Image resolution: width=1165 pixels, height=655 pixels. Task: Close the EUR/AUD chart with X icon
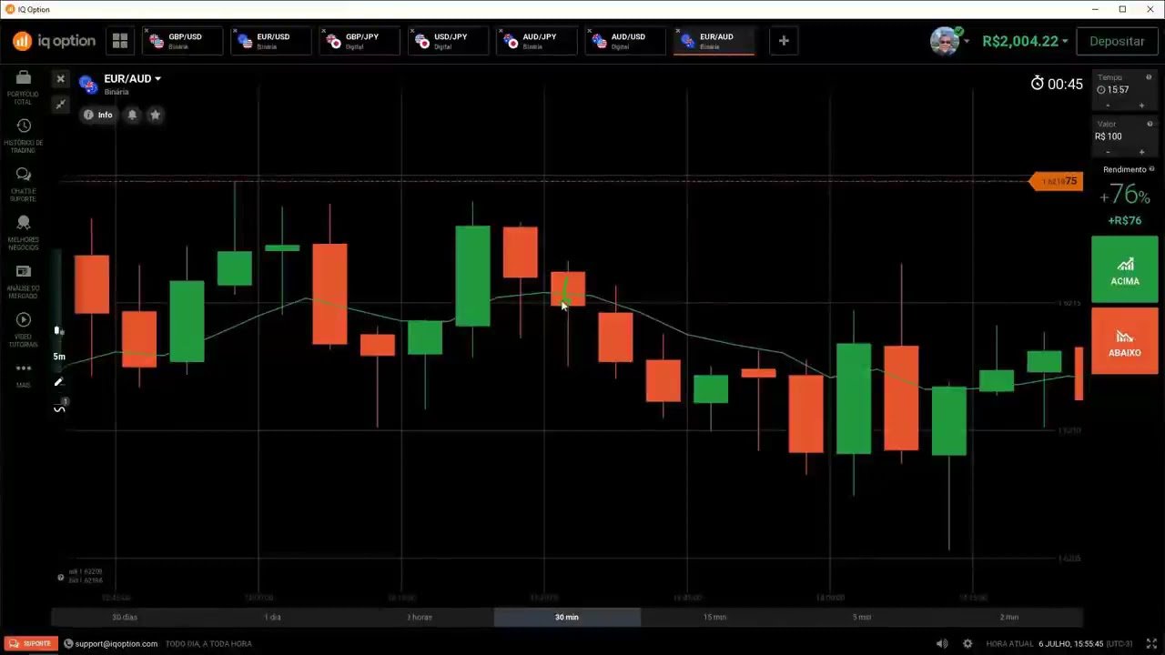(x=60, y=79)
